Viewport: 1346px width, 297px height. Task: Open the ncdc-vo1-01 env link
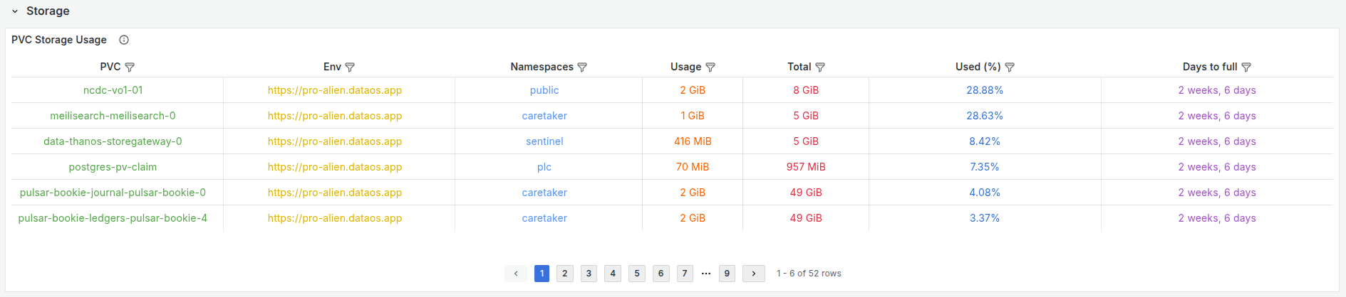[x=335, y=90]
